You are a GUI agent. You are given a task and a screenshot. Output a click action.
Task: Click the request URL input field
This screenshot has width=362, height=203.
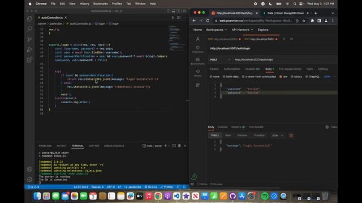tap(285, 60)
